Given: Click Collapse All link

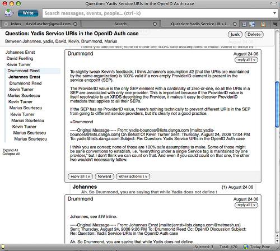Looking at the screenshot, I should [11, 154].
